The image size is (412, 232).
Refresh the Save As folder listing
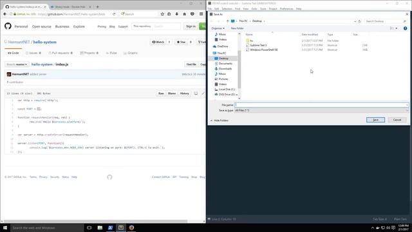tap(359, 21)
